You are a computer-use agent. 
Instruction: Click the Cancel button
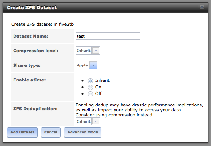(51, 132)
